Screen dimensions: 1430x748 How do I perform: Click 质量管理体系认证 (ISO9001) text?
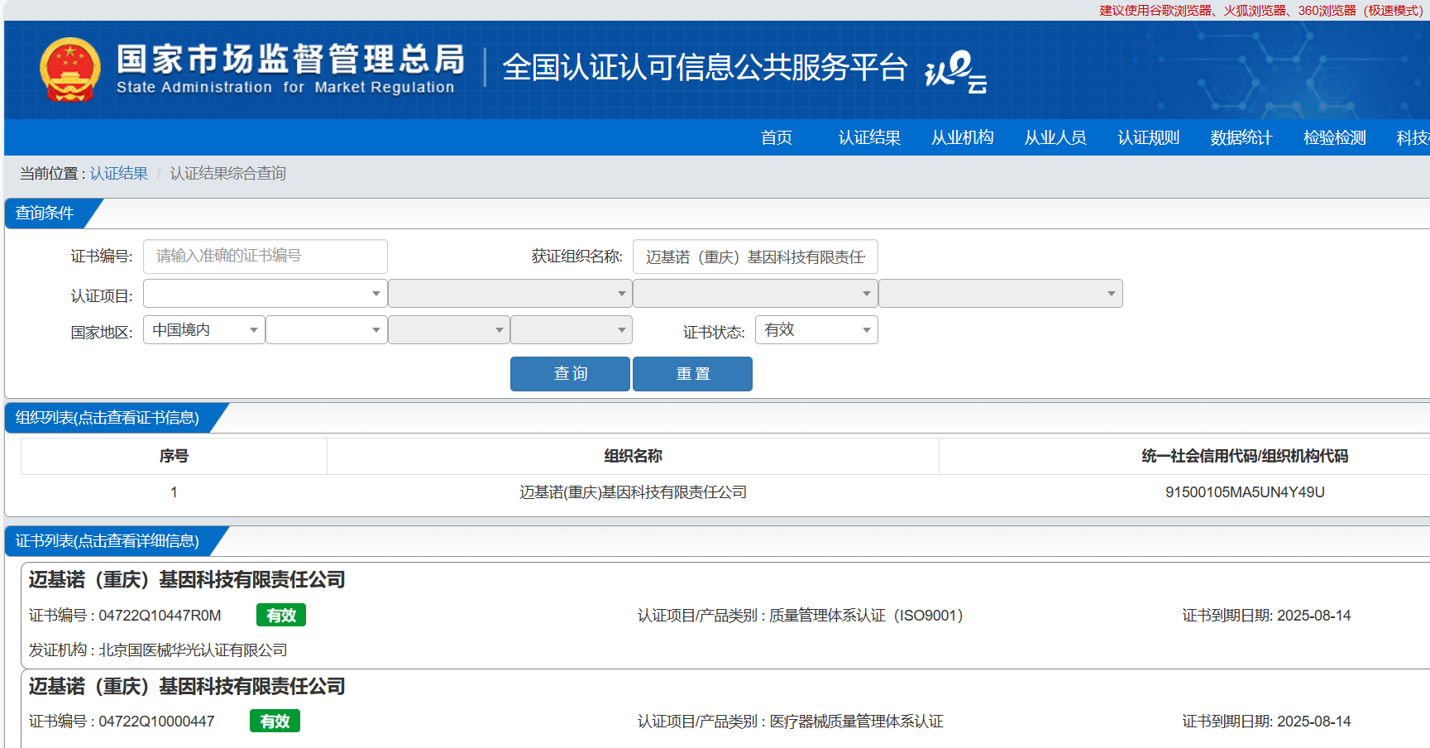(x=866, y=616)
